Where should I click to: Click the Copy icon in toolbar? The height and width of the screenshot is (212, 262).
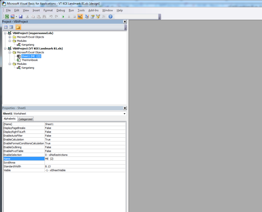coord(33,17)
